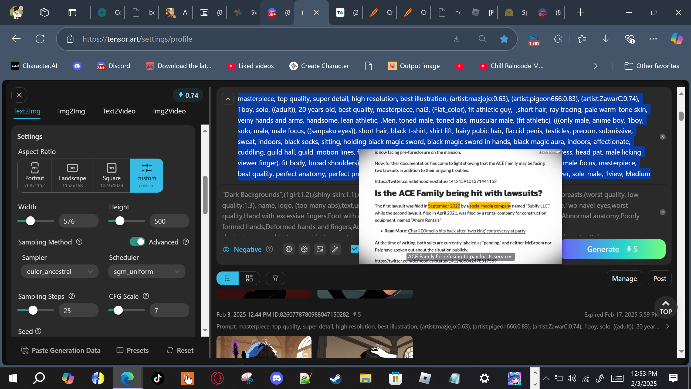This screenshot has height=389, width=691.
Task: Select the Landscape 1152x768 aspect ratio
Action: pyautogui.click(x=72, y=175)
